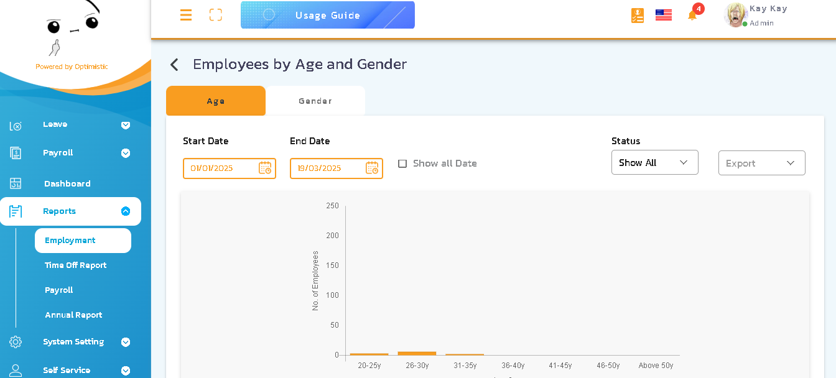
Task: Click the hamburger menu icon
Action: [x=185, y=16]
